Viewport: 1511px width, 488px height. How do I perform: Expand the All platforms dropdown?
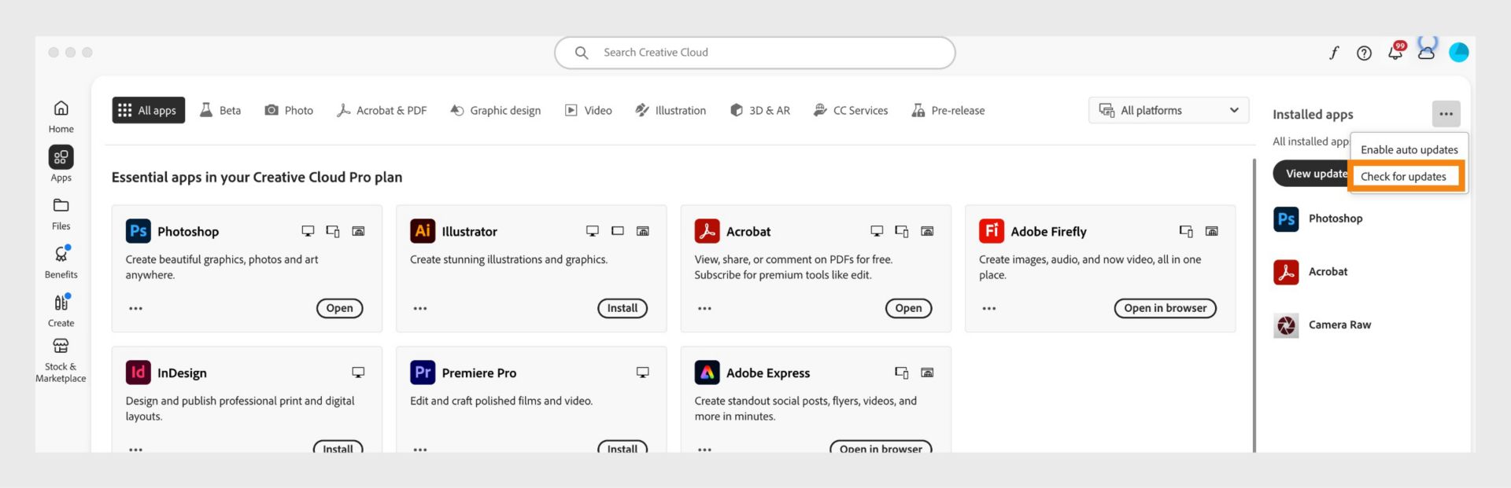1168,111
